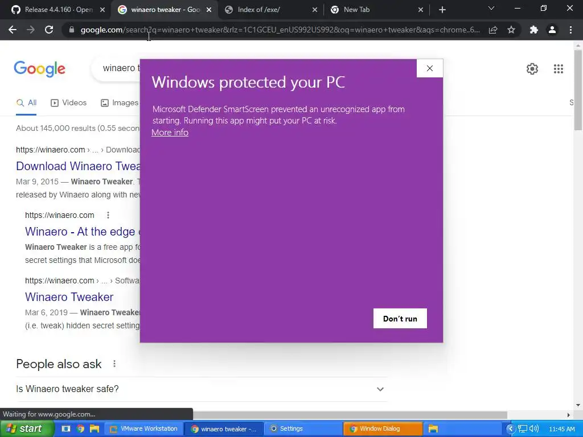583x437 pixels.
Task: Click the scrollbar down arrow
Action: click(x=578, y=405)
